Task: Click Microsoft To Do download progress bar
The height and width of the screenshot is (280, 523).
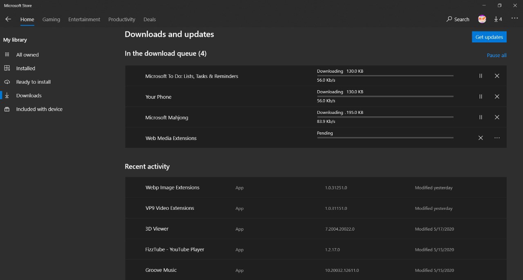Action: (x=385, y=76)
